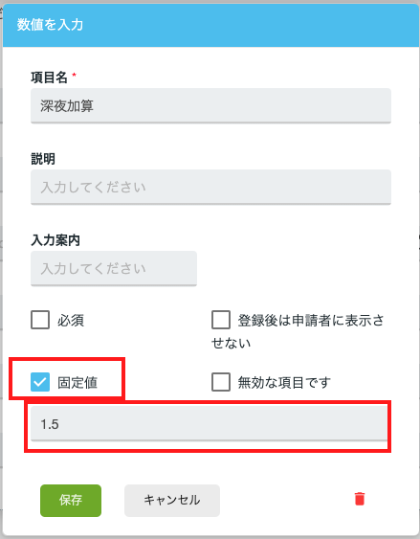Enable the 必須 checkbox
This screenshot has height=539, width=420.
(x=40, y=320)
